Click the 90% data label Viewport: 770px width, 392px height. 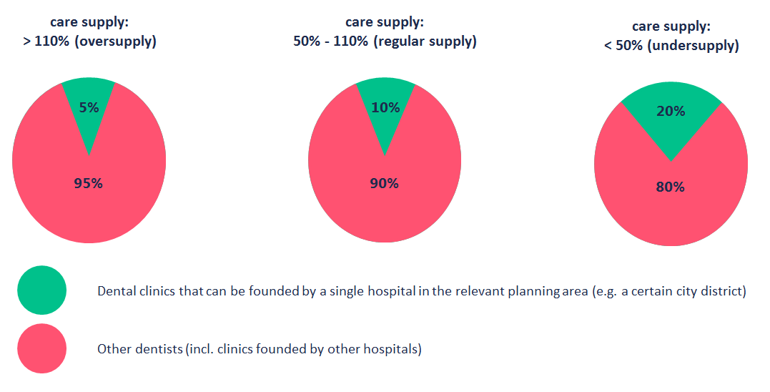384,183
